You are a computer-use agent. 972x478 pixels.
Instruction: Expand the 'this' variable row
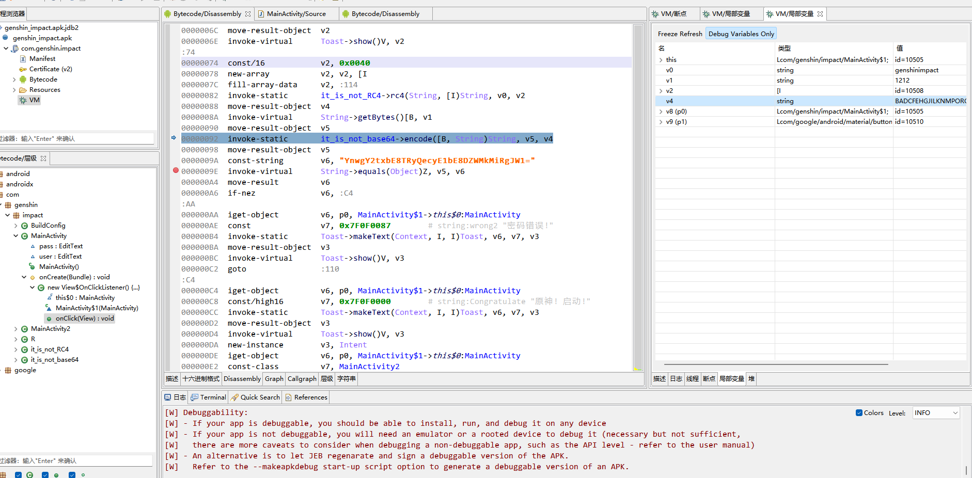(661, 60)
